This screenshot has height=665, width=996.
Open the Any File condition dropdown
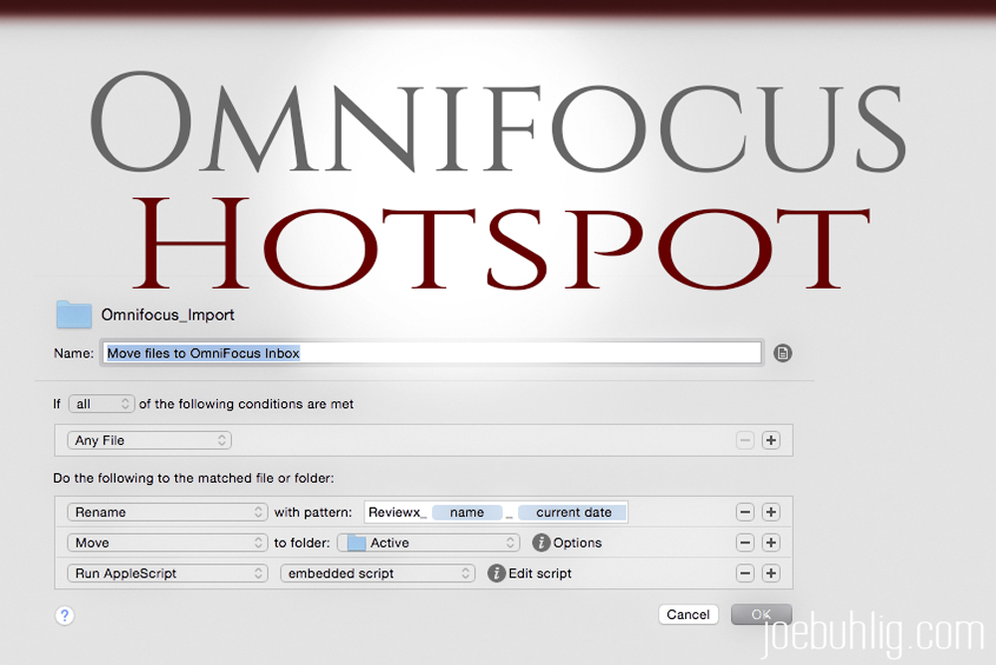tap(149, 440)
